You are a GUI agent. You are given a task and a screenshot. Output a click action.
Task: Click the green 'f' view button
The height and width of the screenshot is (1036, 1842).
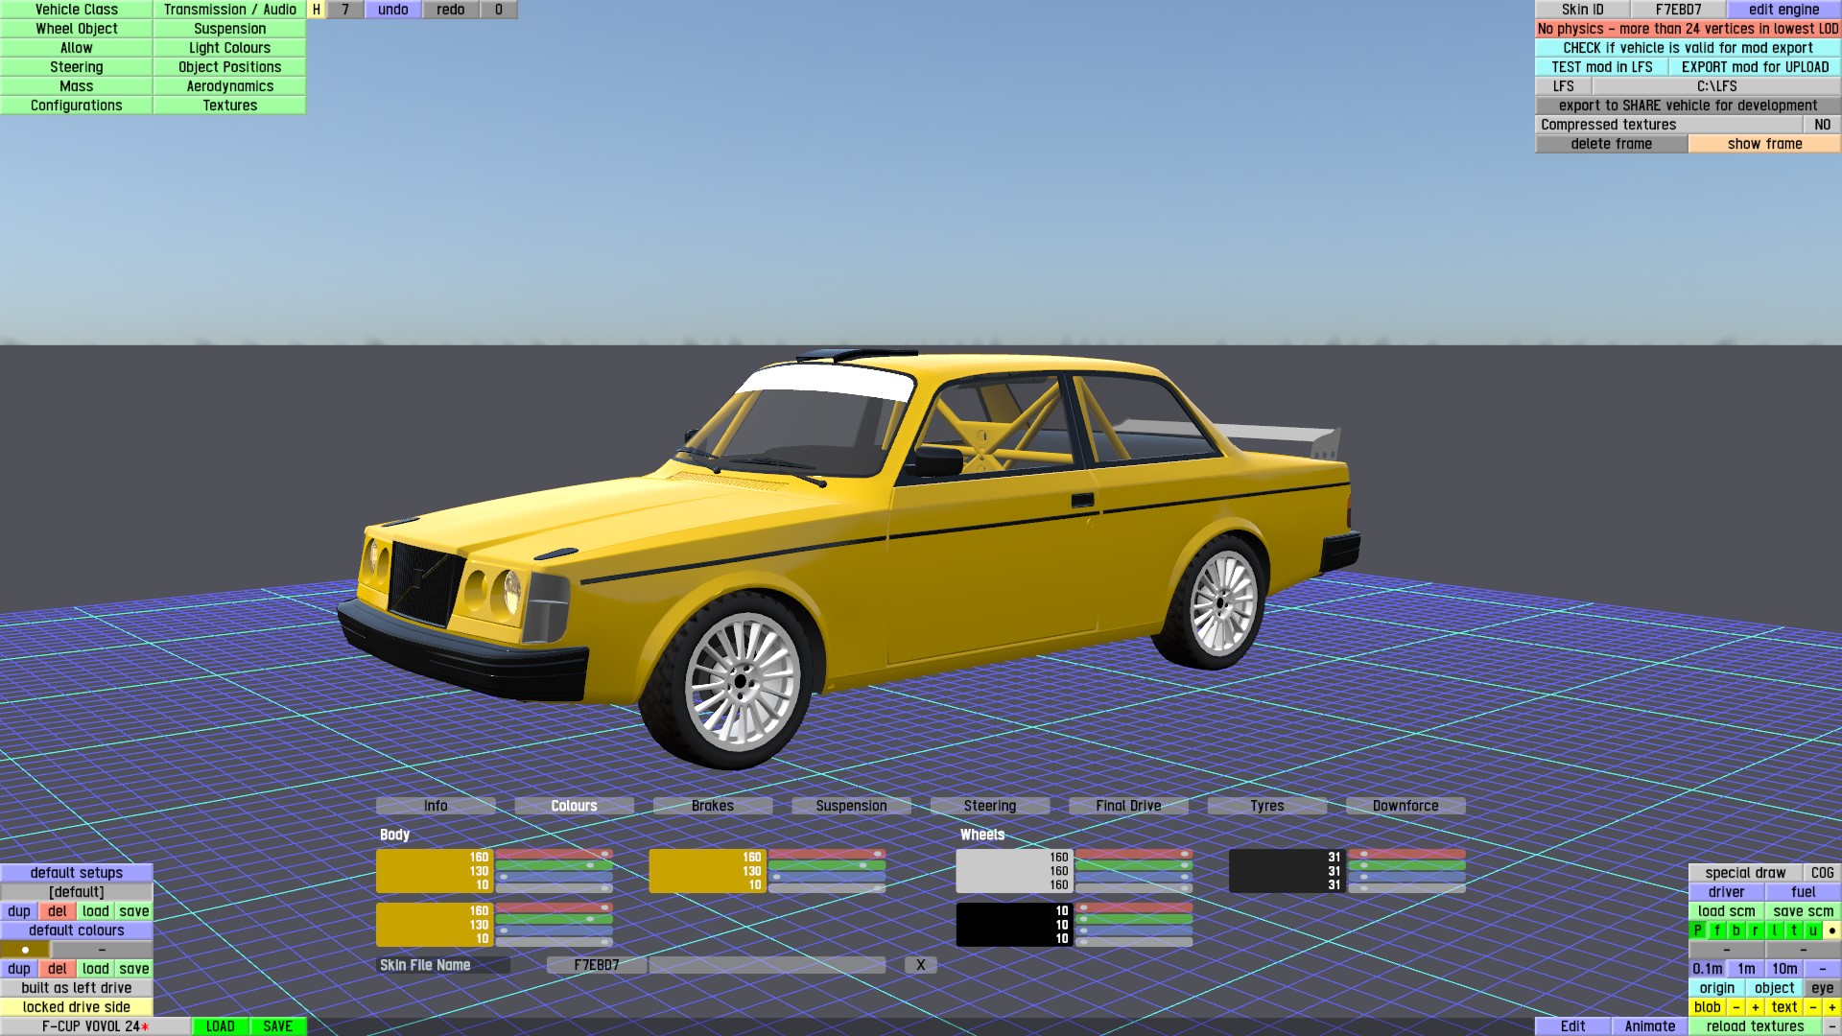1716,930
